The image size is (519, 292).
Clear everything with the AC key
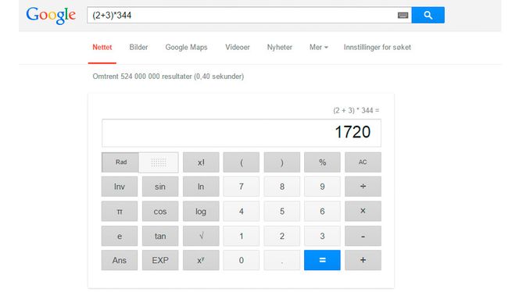(x=363, y=162)
